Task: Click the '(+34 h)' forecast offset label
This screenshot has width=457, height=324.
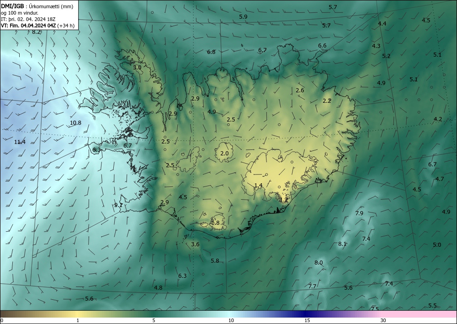Action: click(x=66, y=26)
